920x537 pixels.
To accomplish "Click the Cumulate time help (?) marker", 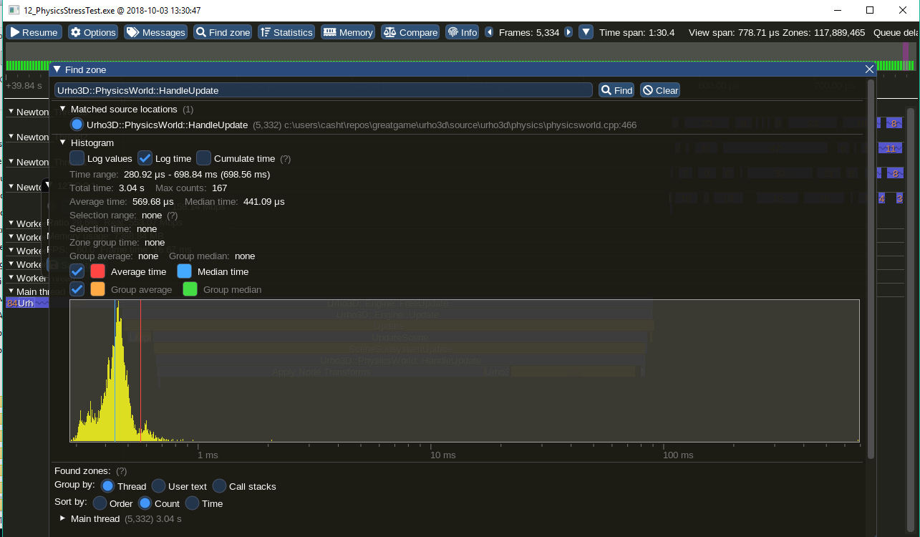I will (286, 159).
